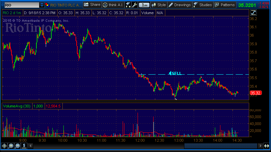
Task: Click the crosshair pan tool icon
Action: [x=5, y=146]
